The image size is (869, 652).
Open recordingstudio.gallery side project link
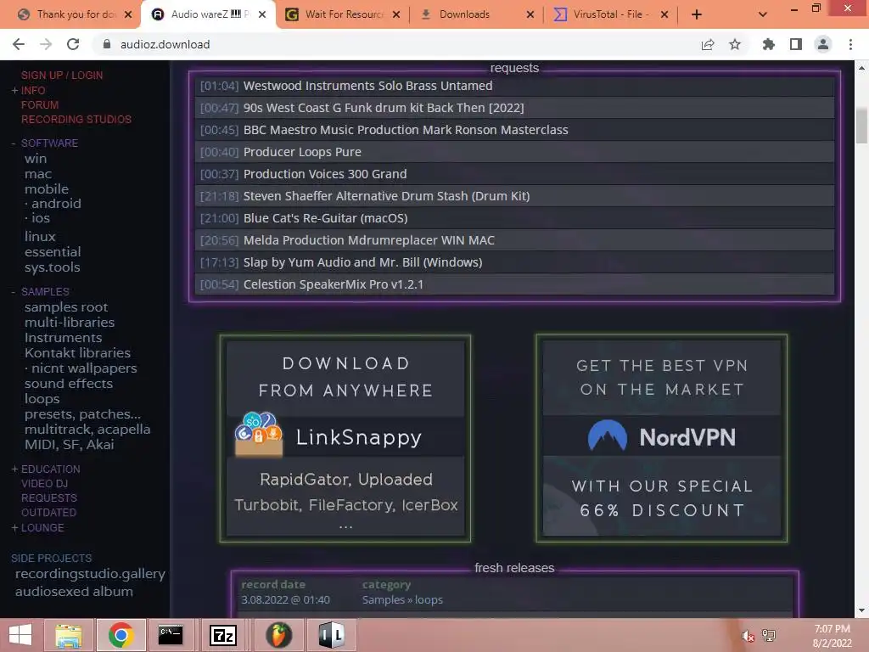point(90,574)
